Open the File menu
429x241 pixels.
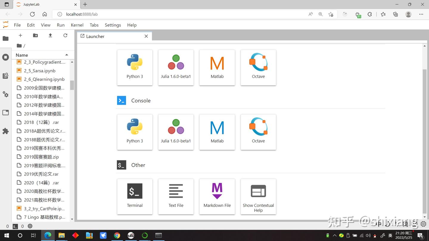[x=17, y=25]
